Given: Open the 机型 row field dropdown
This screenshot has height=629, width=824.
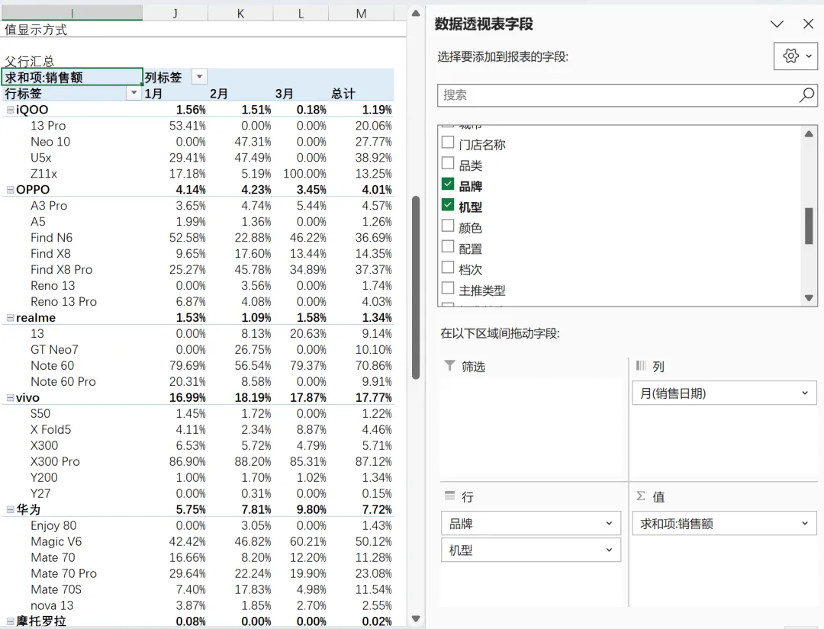Looking at the screenshot, I should pos(609,550).
